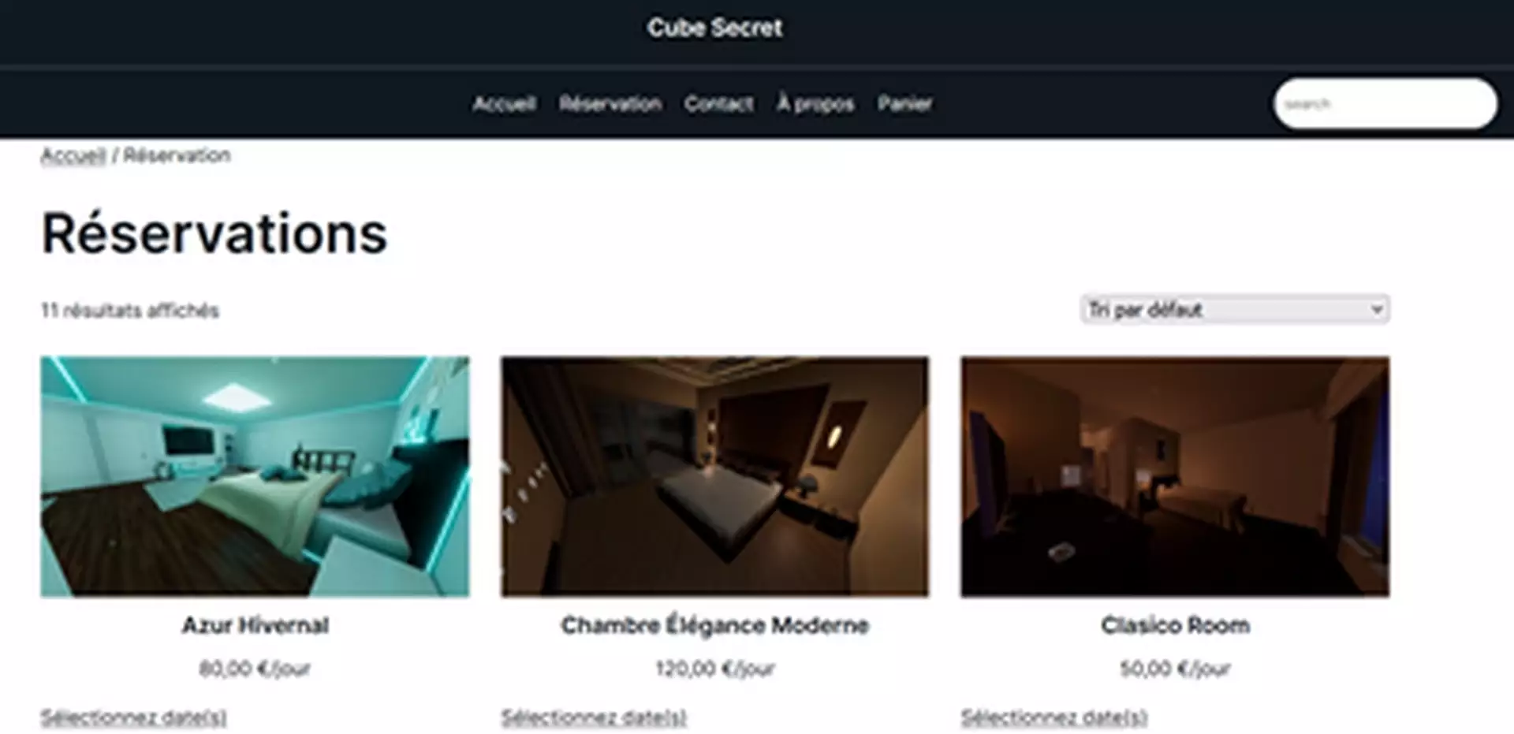Image resolution: width=1514 pixels, height=734 pixels.
Task: Expand the Tri par défaut dropdown
Action: [1235, 309]
